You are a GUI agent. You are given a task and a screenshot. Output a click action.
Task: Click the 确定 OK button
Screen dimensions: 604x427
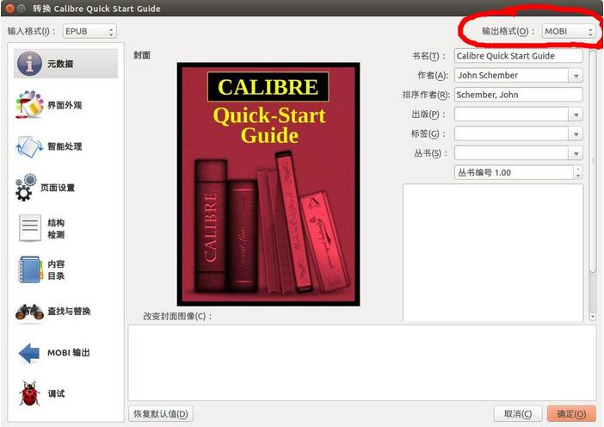pyautogui.click(x=571, y=414)
